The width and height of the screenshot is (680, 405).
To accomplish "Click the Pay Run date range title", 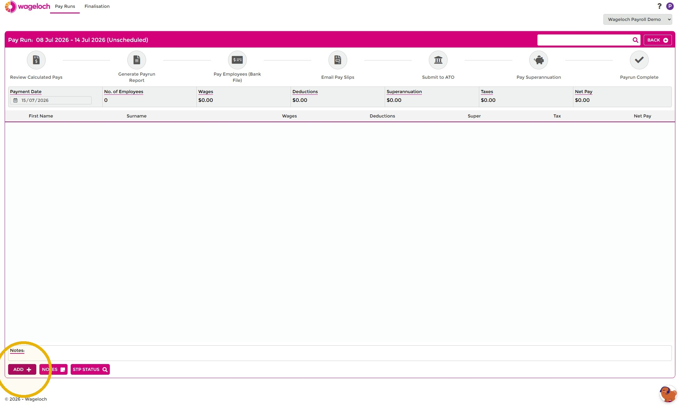I will (x=78, y=40).
